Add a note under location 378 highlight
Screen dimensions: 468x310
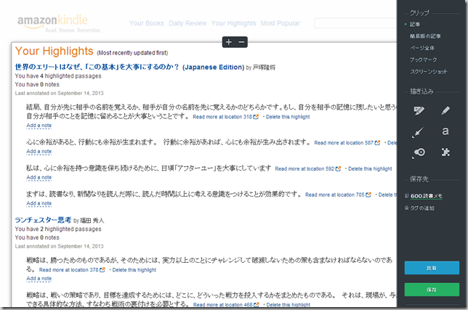coord(39,278)
